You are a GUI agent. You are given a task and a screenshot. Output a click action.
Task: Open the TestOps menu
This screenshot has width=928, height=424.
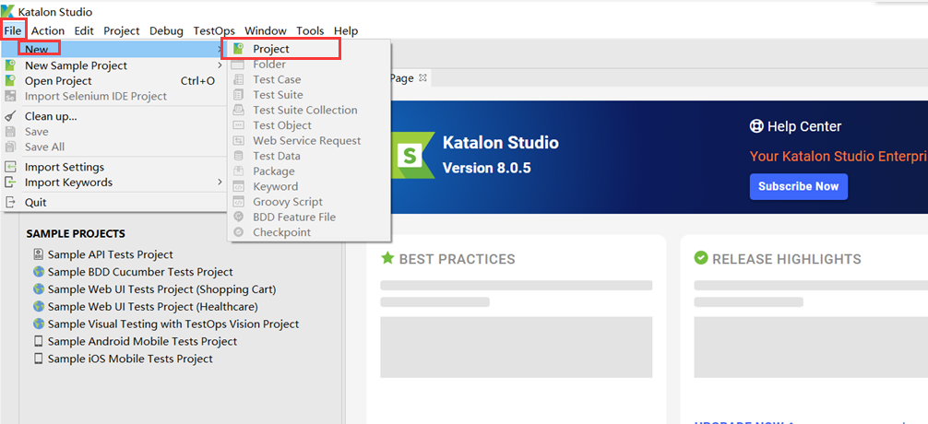click(214, 30)
